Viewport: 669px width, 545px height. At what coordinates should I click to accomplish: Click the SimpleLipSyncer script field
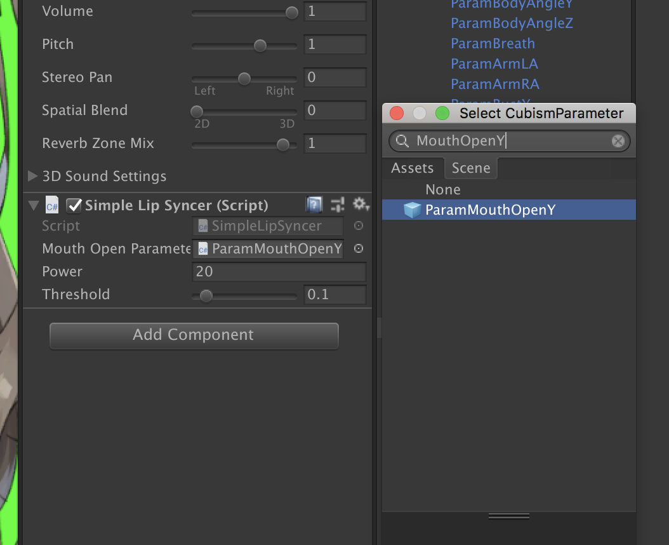268,225
